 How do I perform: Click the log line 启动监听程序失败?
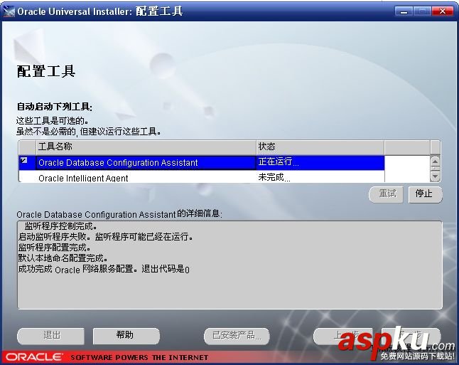point(105,237)
